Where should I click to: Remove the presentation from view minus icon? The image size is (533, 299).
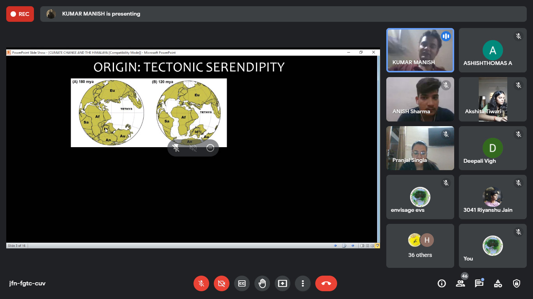pyautogui.click(x=210, y=148)
